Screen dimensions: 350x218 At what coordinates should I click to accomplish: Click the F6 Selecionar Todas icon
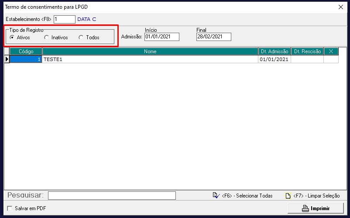[216, 195]
